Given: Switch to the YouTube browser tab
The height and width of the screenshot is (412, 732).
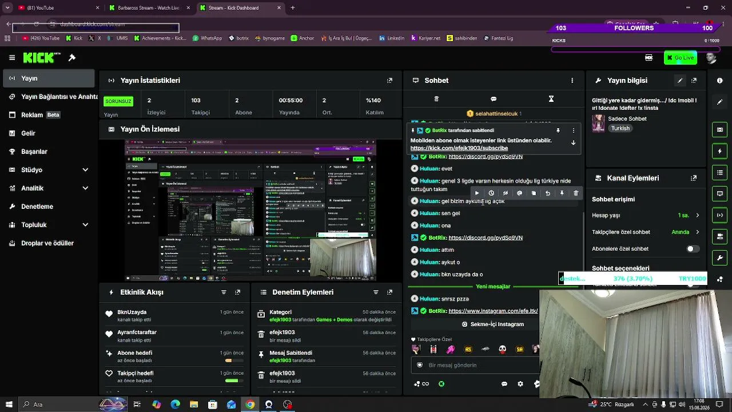Looking at the screenshot, I should pos(58,8).
